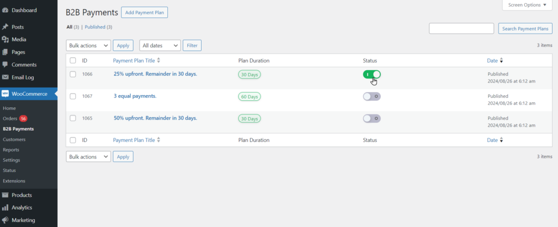Click the search payment plans text field

tap(461, 28)
